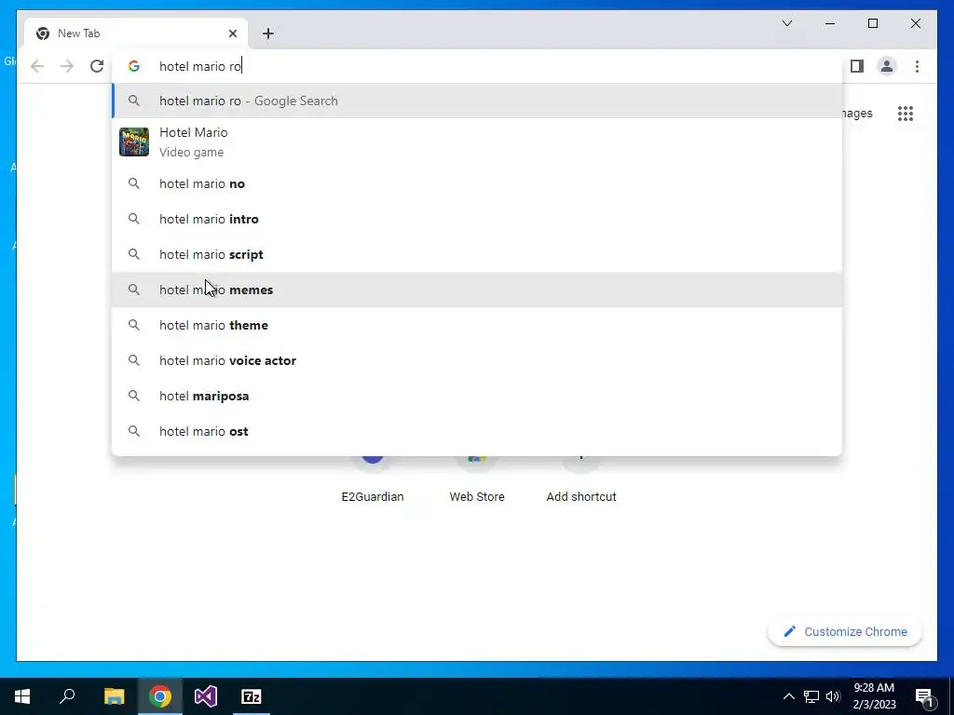Open the E2Guardian shortcut
This screenshot has height=715, width=954.
click(373, 480)
